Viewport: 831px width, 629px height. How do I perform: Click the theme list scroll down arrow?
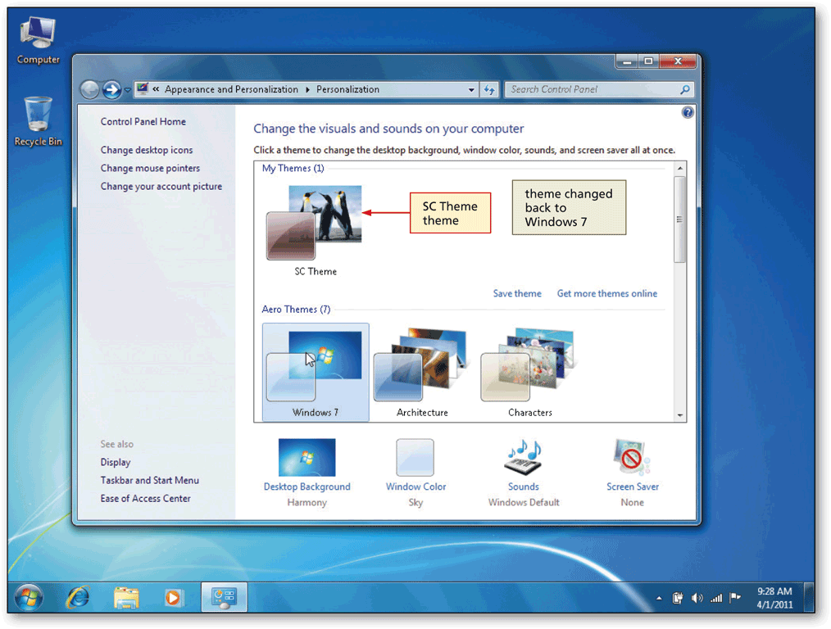[x=680, y=415]
